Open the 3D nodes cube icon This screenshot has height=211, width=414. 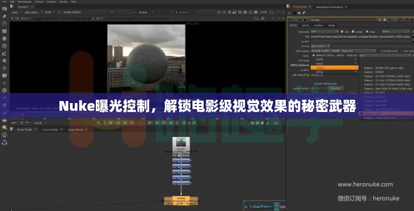point(4,76)
